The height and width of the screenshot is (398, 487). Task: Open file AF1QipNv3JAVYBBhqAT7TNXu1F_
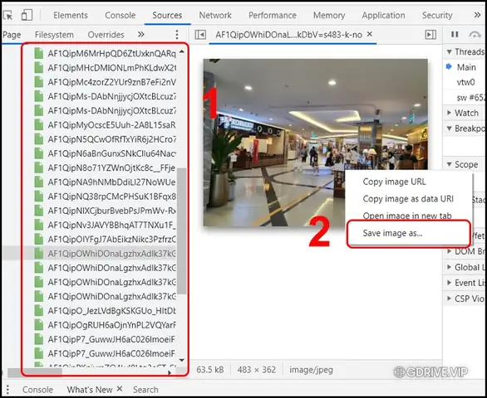(112, 225)
